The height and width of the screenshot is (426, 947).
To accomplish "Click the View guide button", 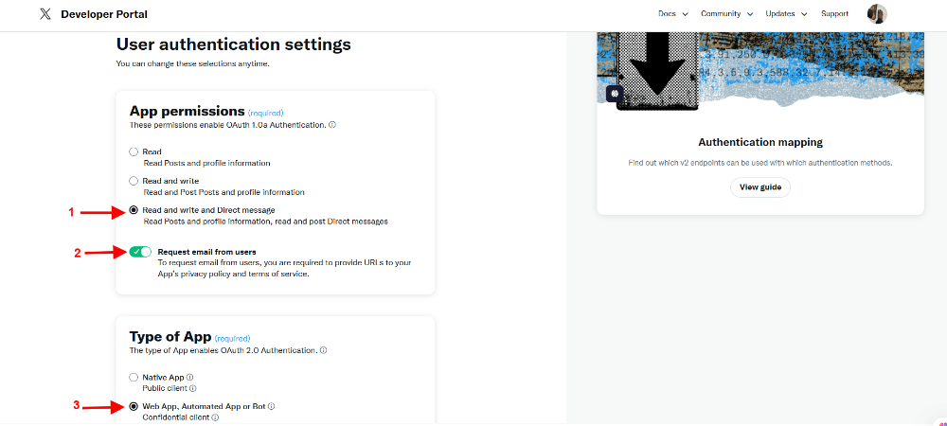I will (760, 187).
